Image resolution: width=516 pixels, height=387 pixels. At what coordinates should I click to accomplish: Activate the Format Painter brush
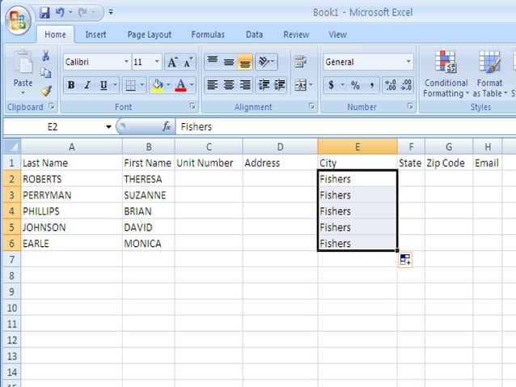tap(46, 90)
